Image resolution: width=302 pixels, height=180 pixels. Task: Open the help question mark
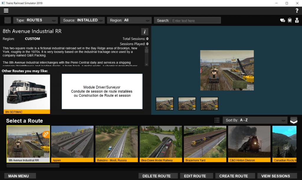coord(297,11)
